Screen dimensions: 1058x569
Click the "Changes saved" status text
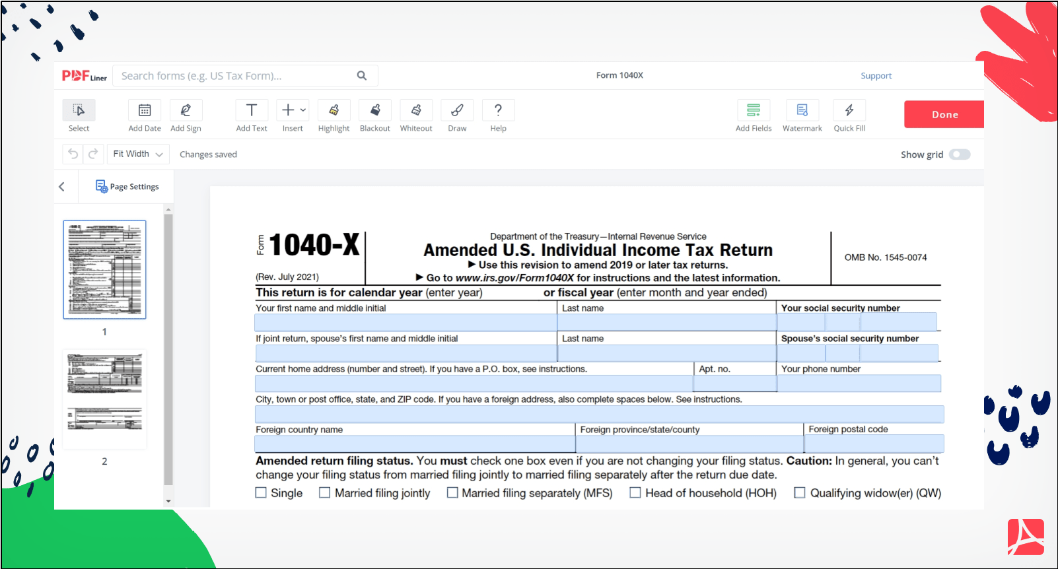208,154
